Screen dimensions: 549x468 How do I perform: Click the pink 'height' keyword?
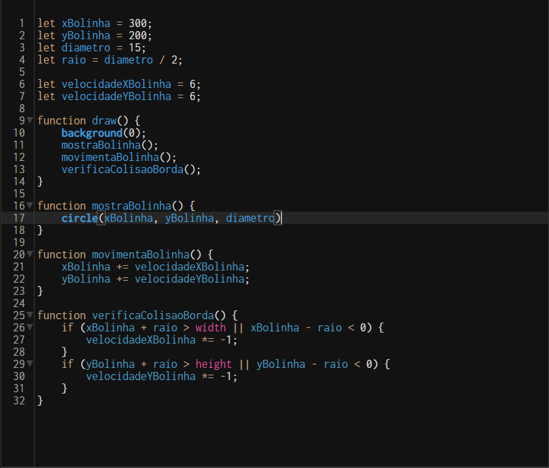(214, 364)
